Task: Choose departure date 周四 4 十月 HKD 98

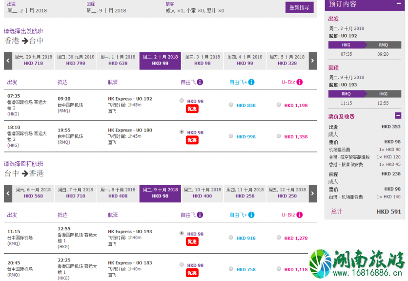Action: pyautogui.click(x=245, y=61)
